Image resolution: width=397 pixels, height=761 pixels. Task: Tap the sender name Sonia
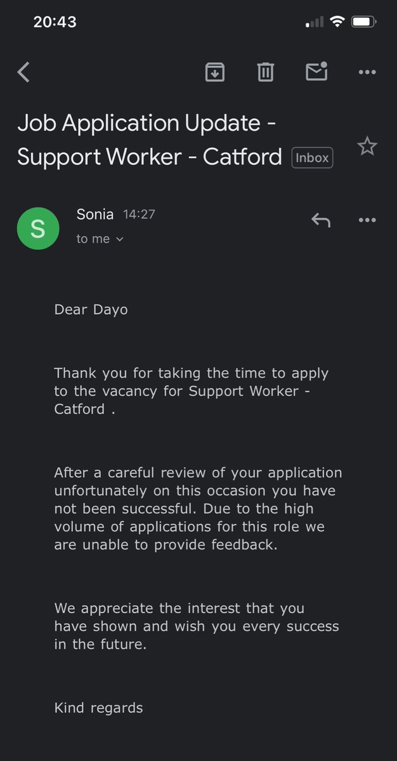95,214
